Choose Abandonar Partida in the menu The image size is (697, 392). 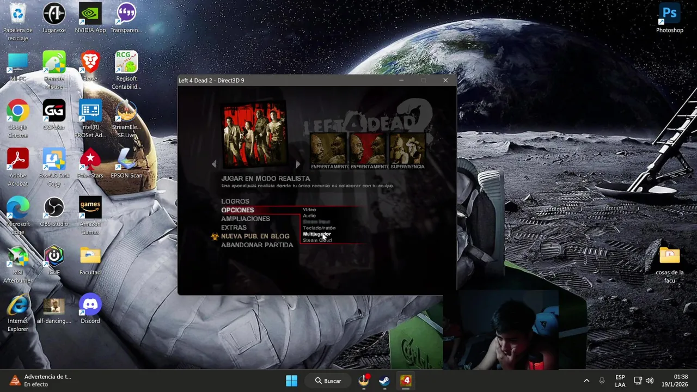(x=257, y=245)
